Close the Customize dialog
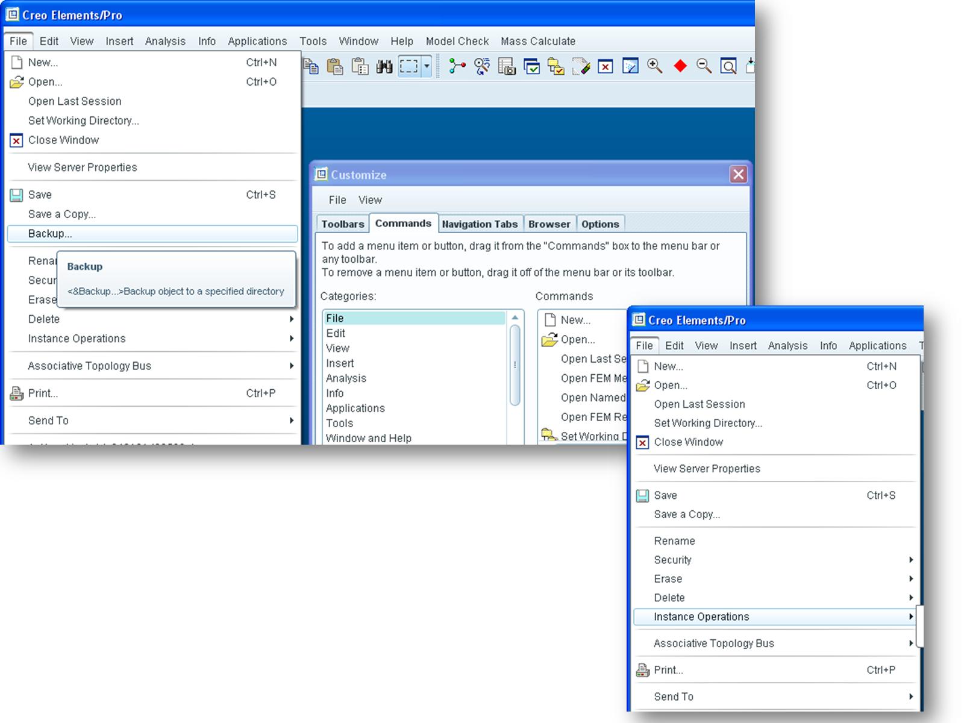The width and height of the screenshot is (964, 723). [738, 175]
